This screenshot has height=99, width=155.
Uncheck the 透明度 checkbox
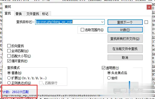(103, 68)
